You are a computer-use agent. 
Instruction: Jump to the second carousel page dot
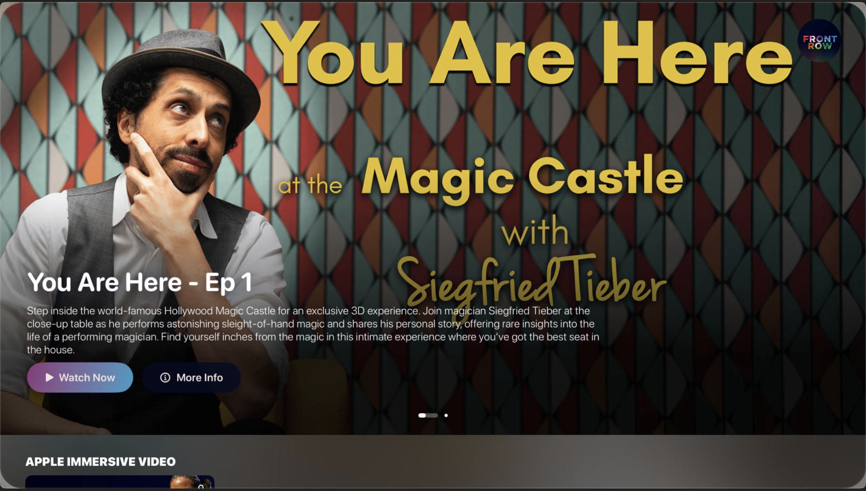[446, 415]
